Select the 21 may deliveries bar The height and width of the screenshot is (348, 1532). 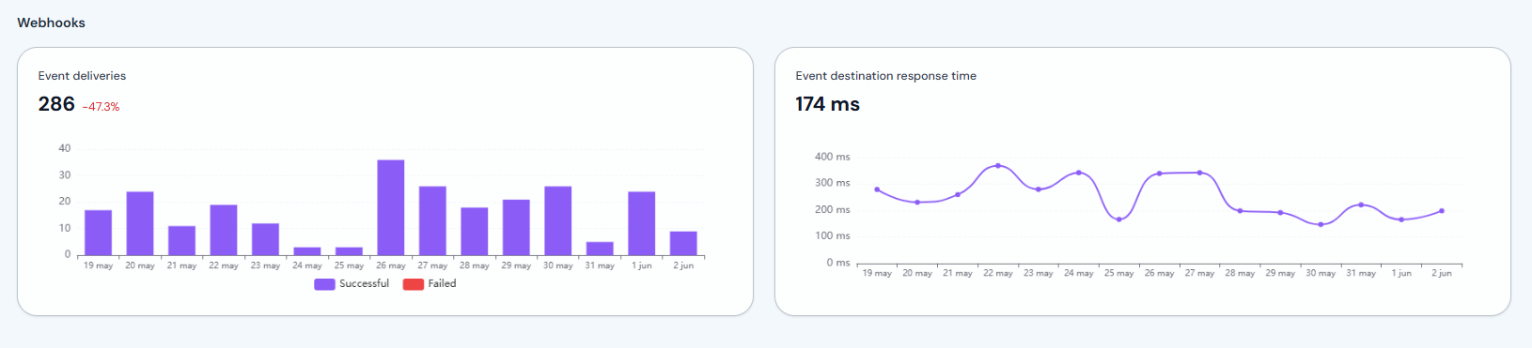(181, 240)
